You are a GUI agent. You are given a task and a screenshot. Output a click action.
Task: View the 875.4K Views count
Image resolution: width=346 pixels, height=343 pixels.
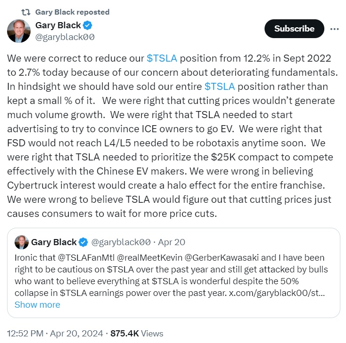(137, 334)
